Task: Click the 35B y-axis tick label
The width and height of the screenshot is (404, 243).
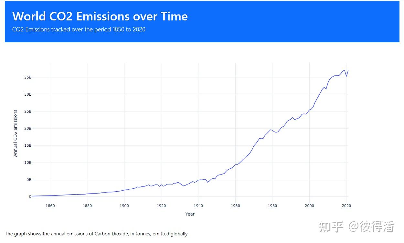Action: point(27,77)
